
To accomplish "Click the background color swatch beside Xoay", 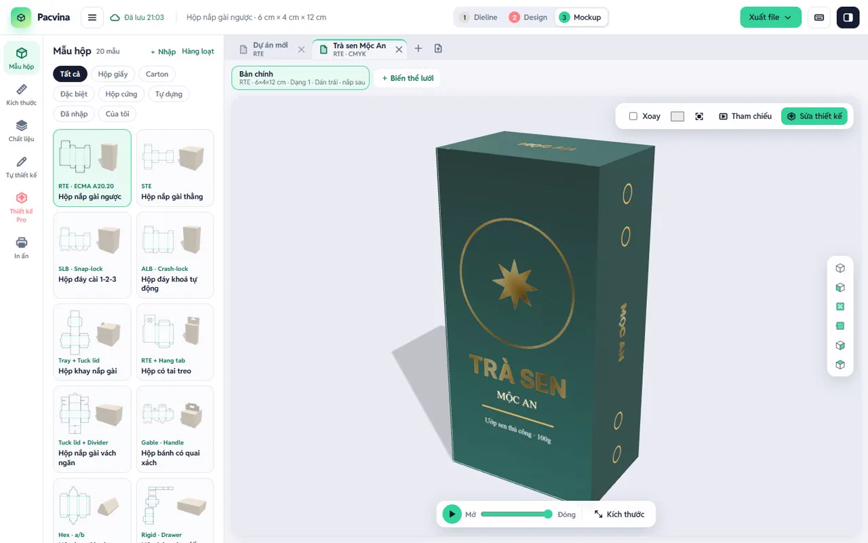I will pos(677,117).
